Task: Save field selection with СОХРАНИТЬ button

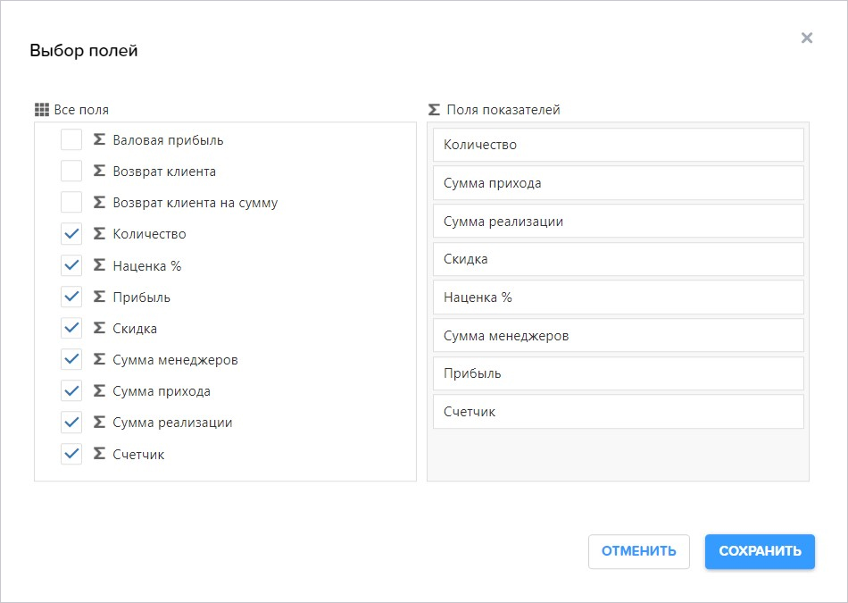Action: pos(760,551)
